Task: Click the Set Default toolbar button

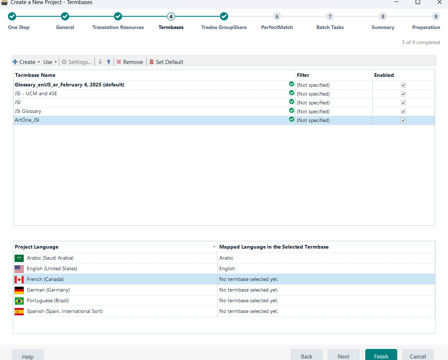Action: pos(166,62)
